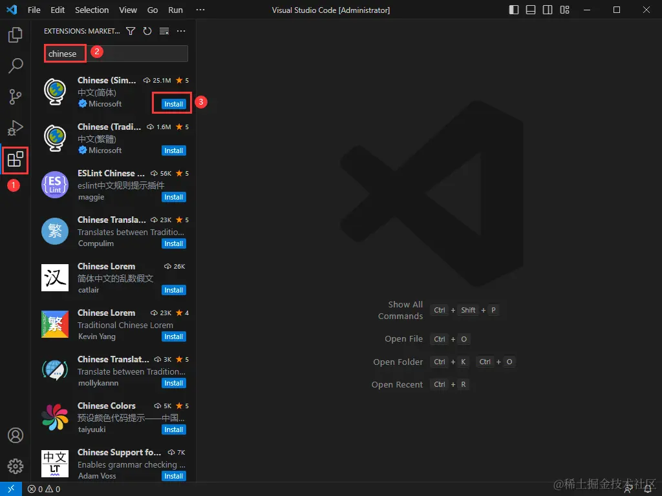Open the Extensions view icon
Screen dimensions: 662x496
coord(16,160)
